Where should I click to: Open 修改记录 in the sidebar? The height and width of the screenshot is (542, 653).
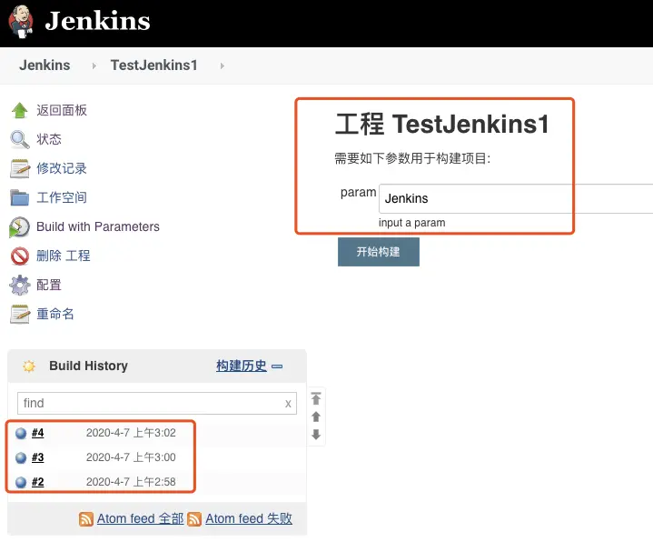click(62, 168)
